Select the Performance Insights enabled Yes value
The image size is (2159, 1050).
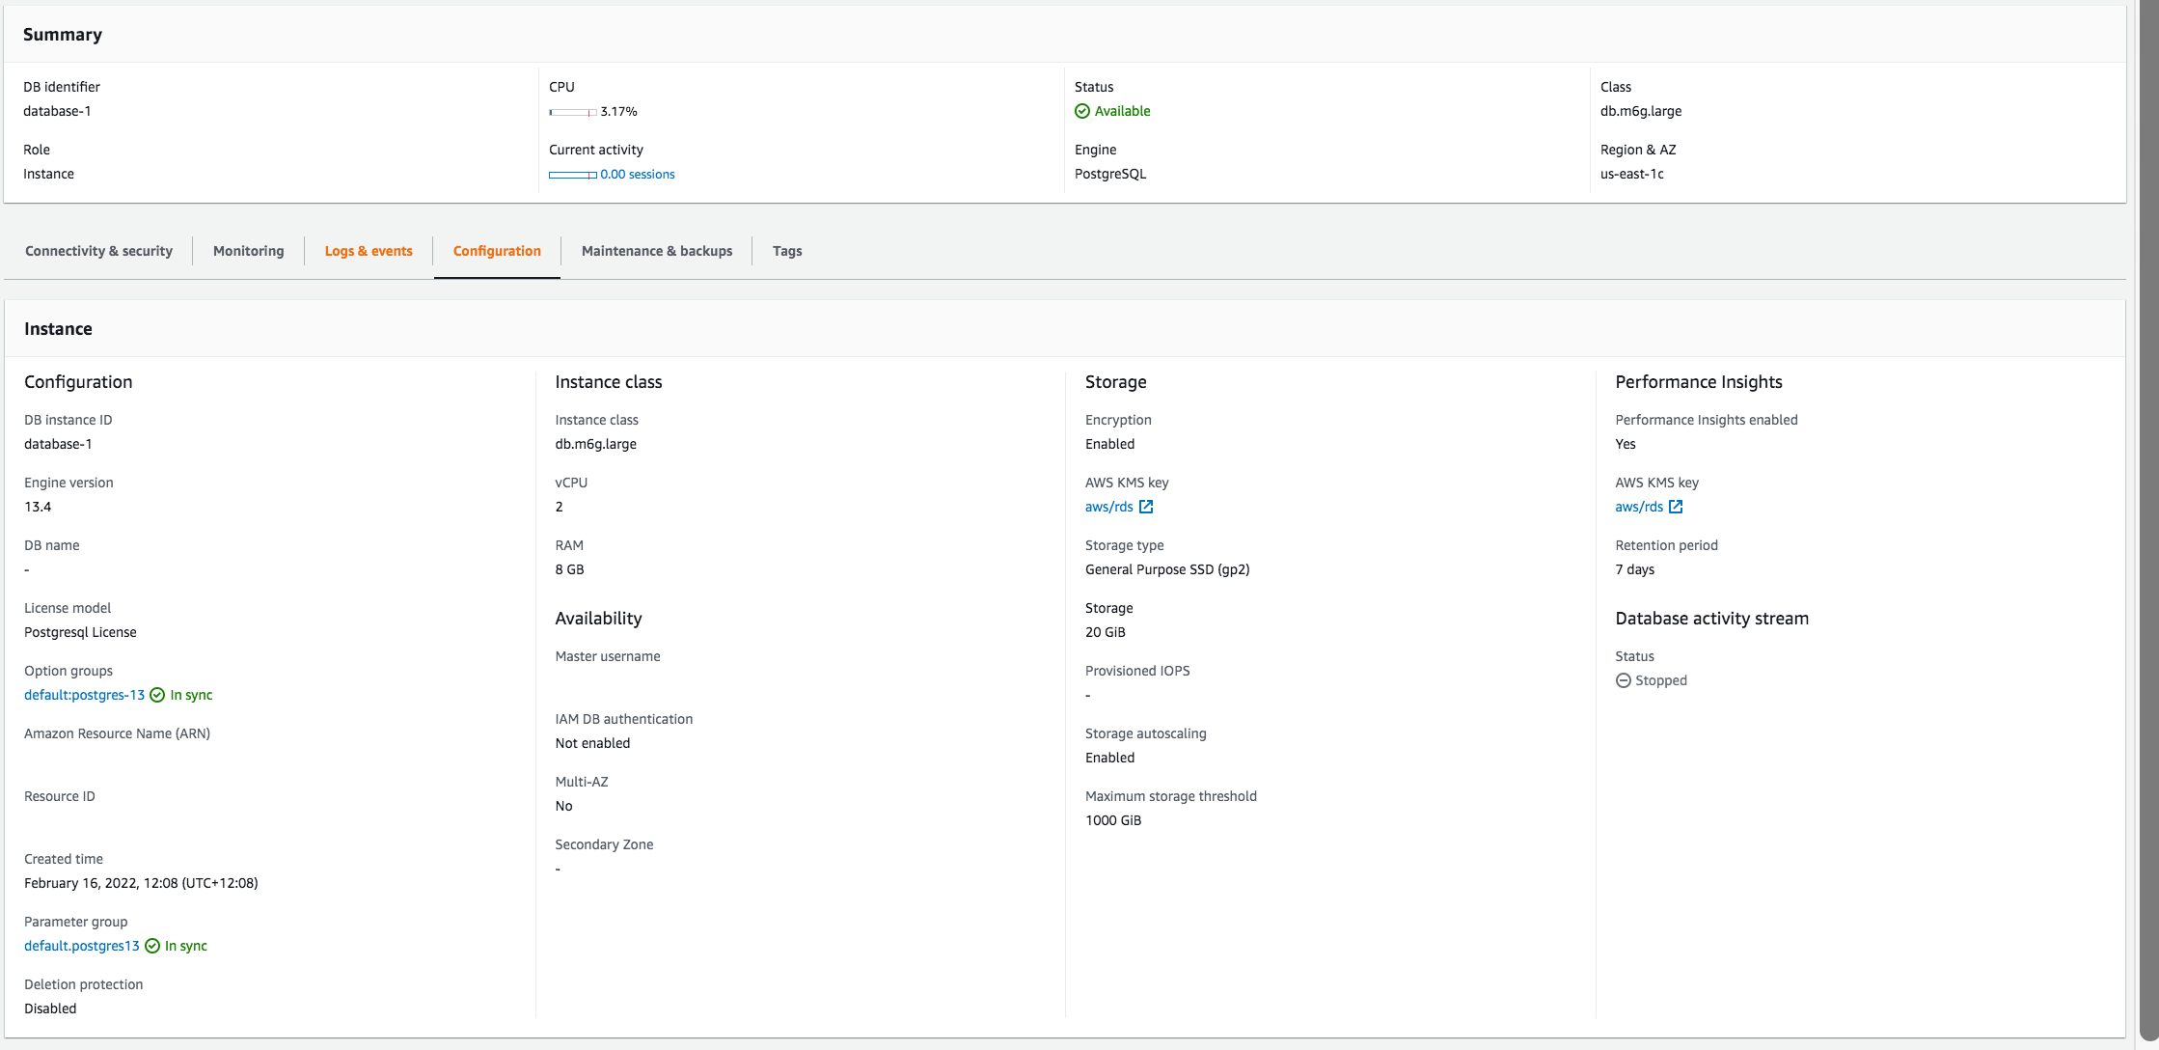pyautogui.click(x=1626, y=444)
